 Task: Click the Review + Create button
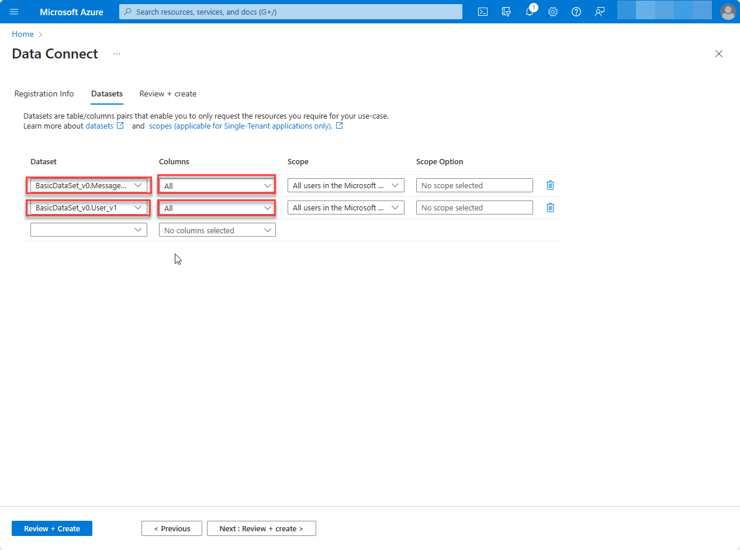click(51, 528)
